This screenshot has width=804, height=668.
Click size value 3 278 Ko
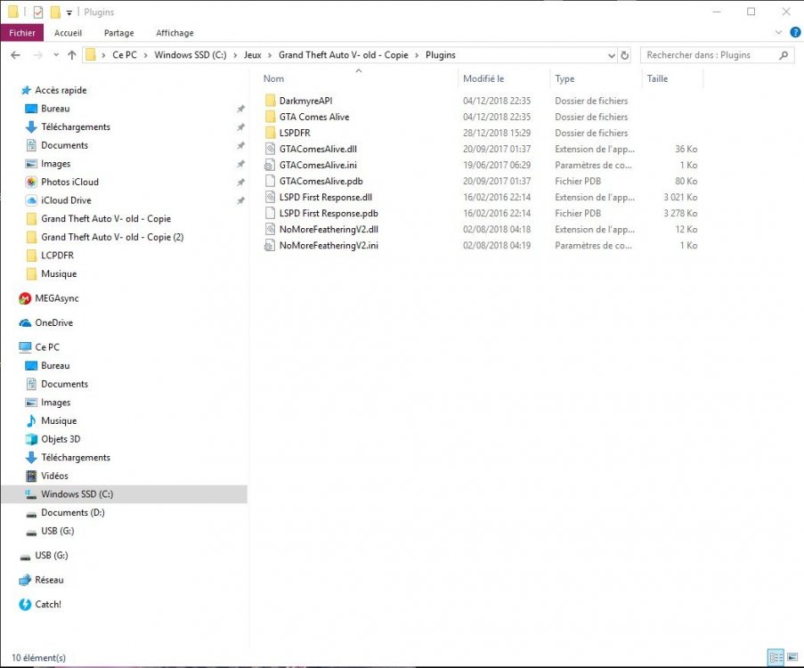point(680,213)
